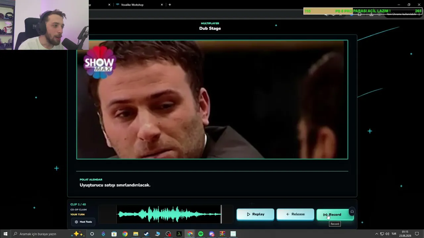
Task: Click the Polat Alemdar speaker label
Action: tap(91, 179)
